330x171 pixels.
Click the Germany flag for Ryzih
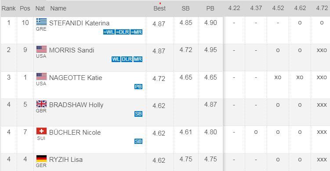pos(41,159)
